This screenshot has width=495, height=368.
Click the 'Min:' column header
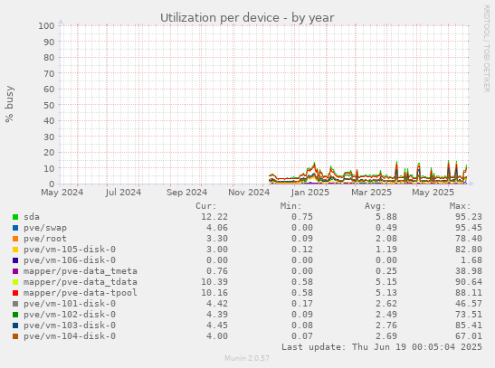[291, 206]
